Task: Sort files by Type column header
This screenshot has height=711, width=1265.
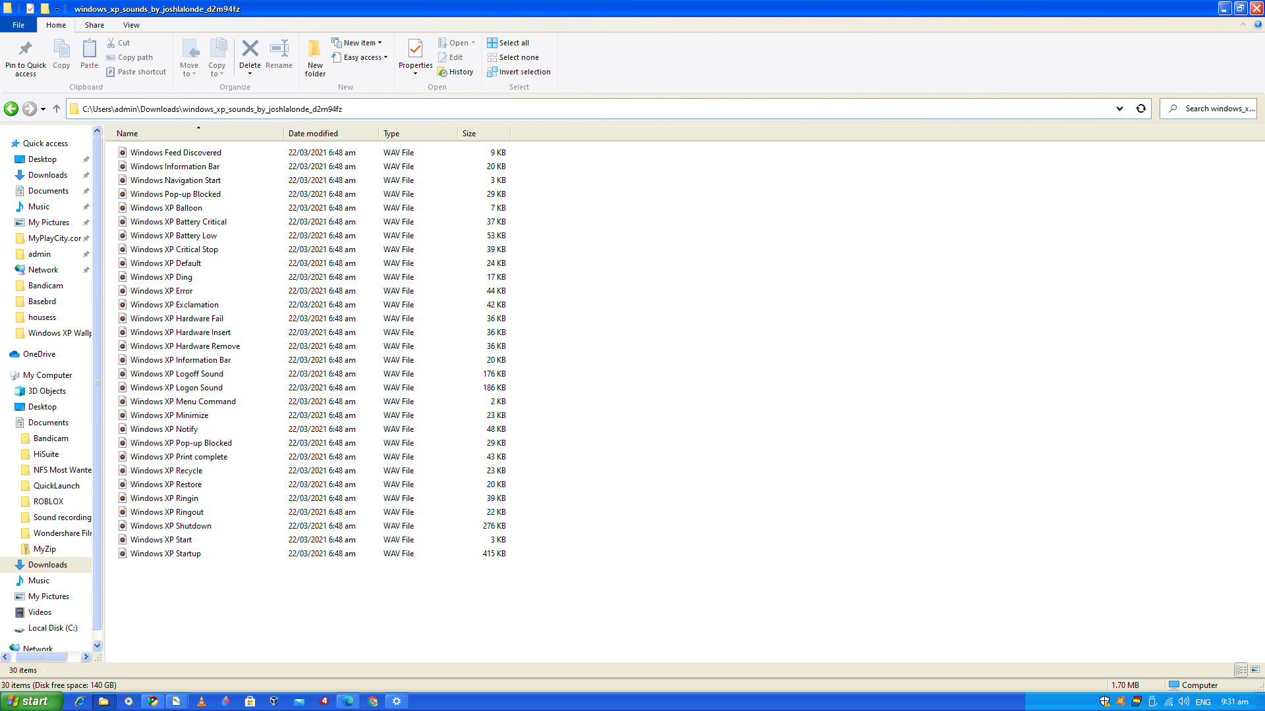Action: (x=418, y=133)
